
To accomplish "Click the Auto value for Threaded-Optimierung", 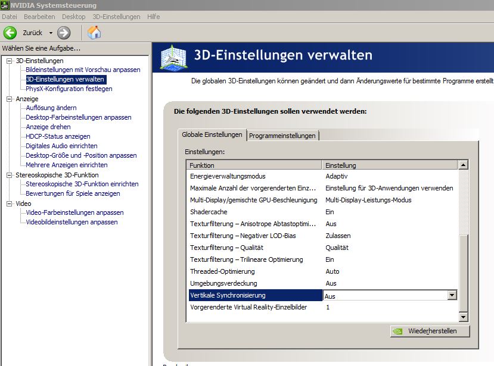I will point(332,271).
